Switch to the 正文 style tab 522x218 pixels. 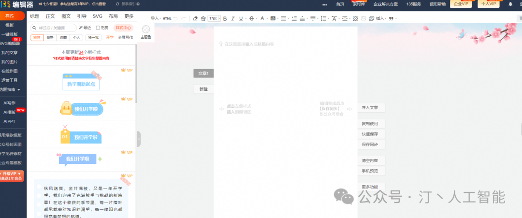coord(50,16)
